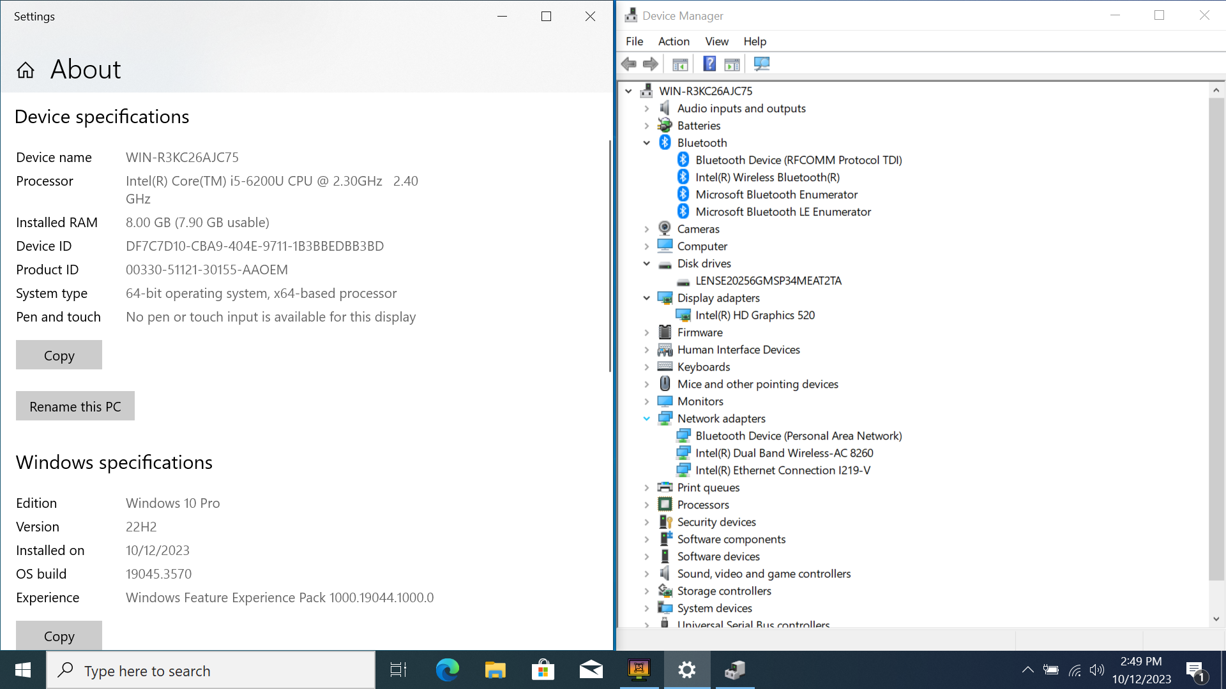Select the Keyboards category icon
Screen dimensions: 1226x689
[665, 366]
